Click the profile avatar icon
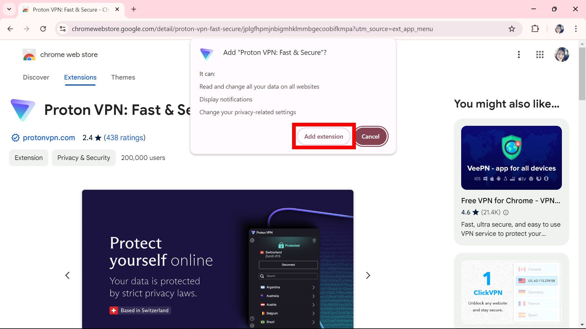This screenshot has width=586, height=329. click(562, 55)
